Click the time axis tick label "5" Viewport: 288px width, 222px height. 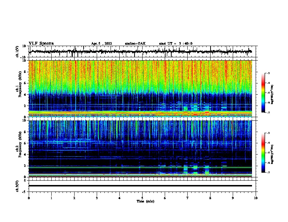[142, 198]
